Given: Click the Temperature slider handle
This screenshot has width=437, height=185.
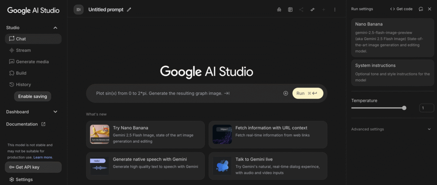Looking at the screenshot, I should point(404,108).
